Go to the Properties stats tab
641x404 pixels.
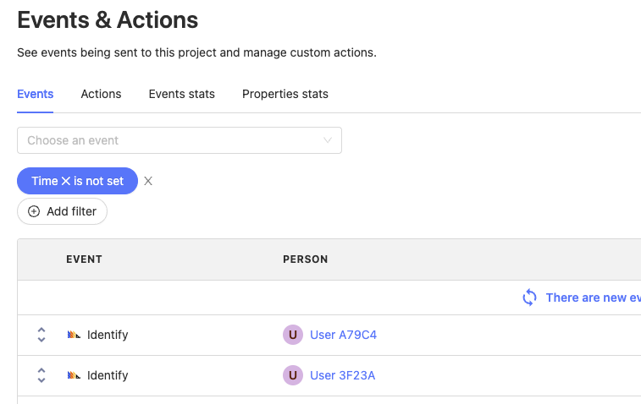click(285, 94)
